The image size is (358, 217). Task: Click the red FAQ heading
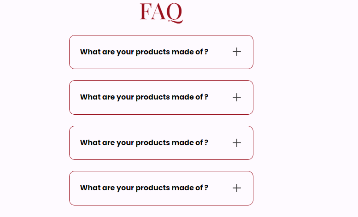tap(161, 12)
